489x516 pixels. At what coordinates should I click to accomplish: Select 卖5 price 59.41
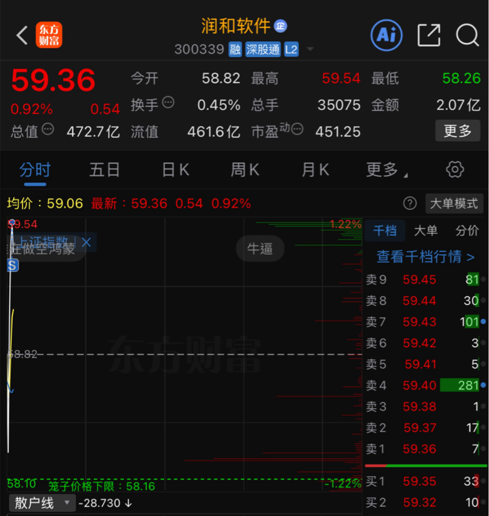pos(420,364)
